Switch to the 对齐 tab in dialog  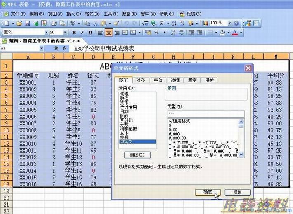point(140,80)
